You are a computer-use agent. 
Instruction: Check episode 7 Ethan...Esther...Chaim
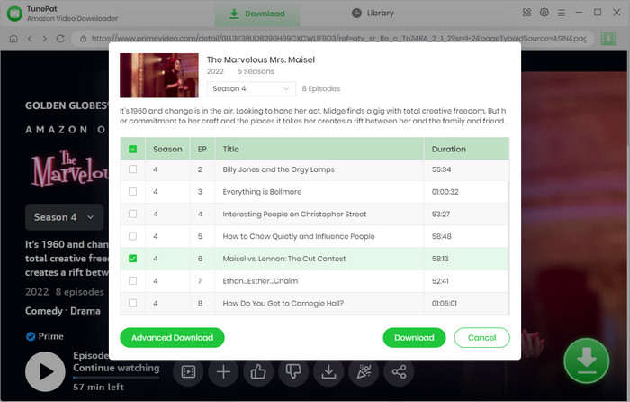[132, 281]
